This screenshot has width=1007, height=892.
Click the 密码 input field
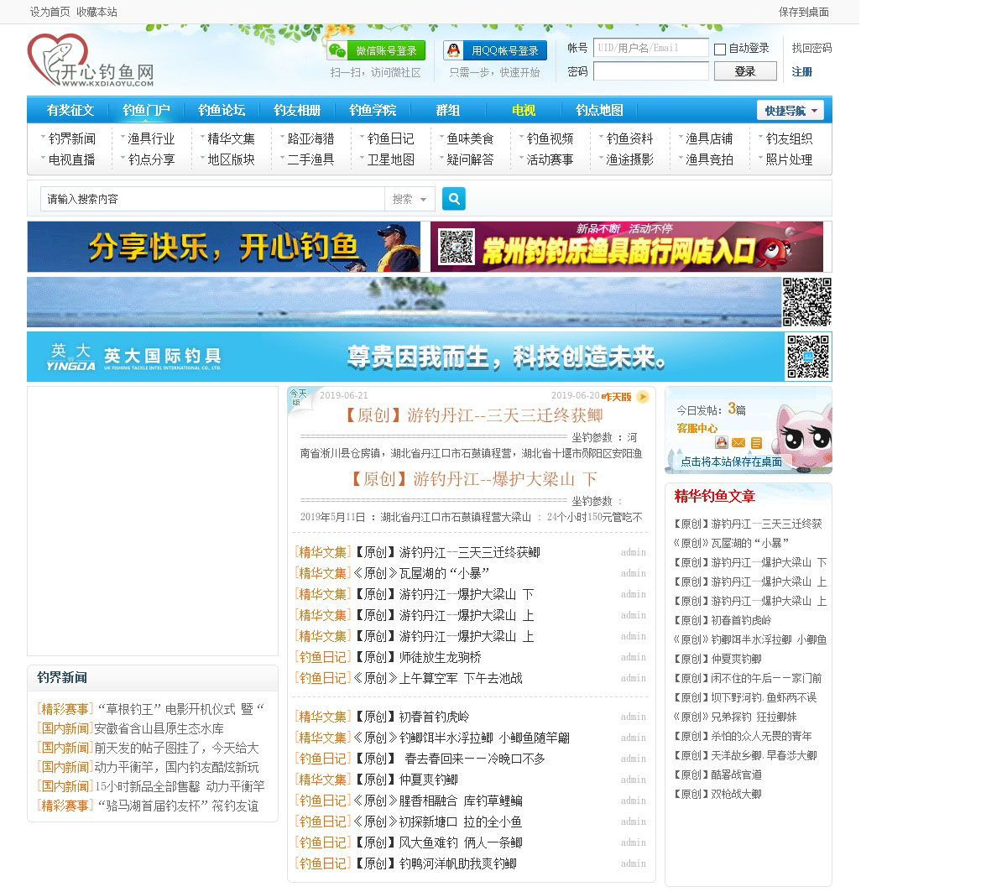650,71
